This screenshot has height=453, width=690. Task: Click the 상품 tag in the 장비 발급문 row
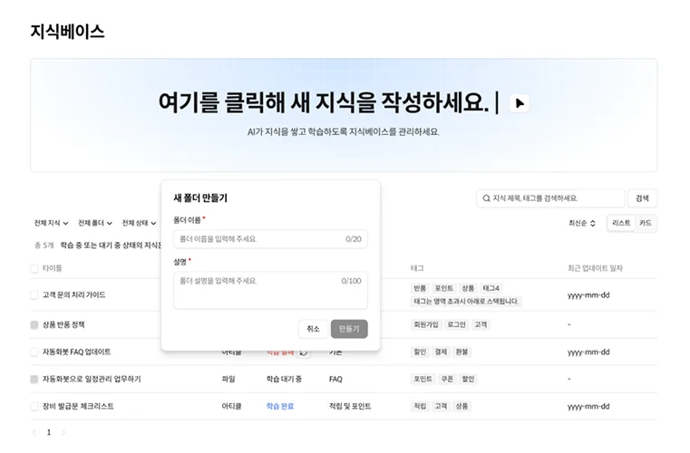462,407
